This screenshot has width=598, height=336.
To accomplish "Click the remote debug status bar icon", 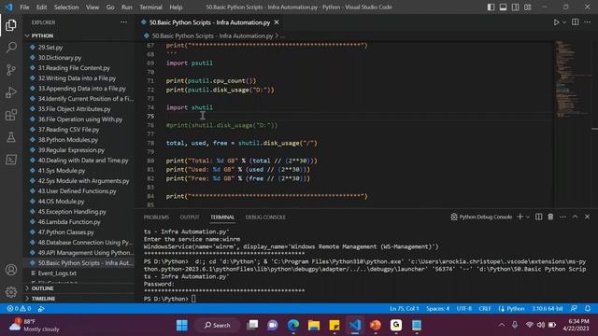I will (41, 309).
